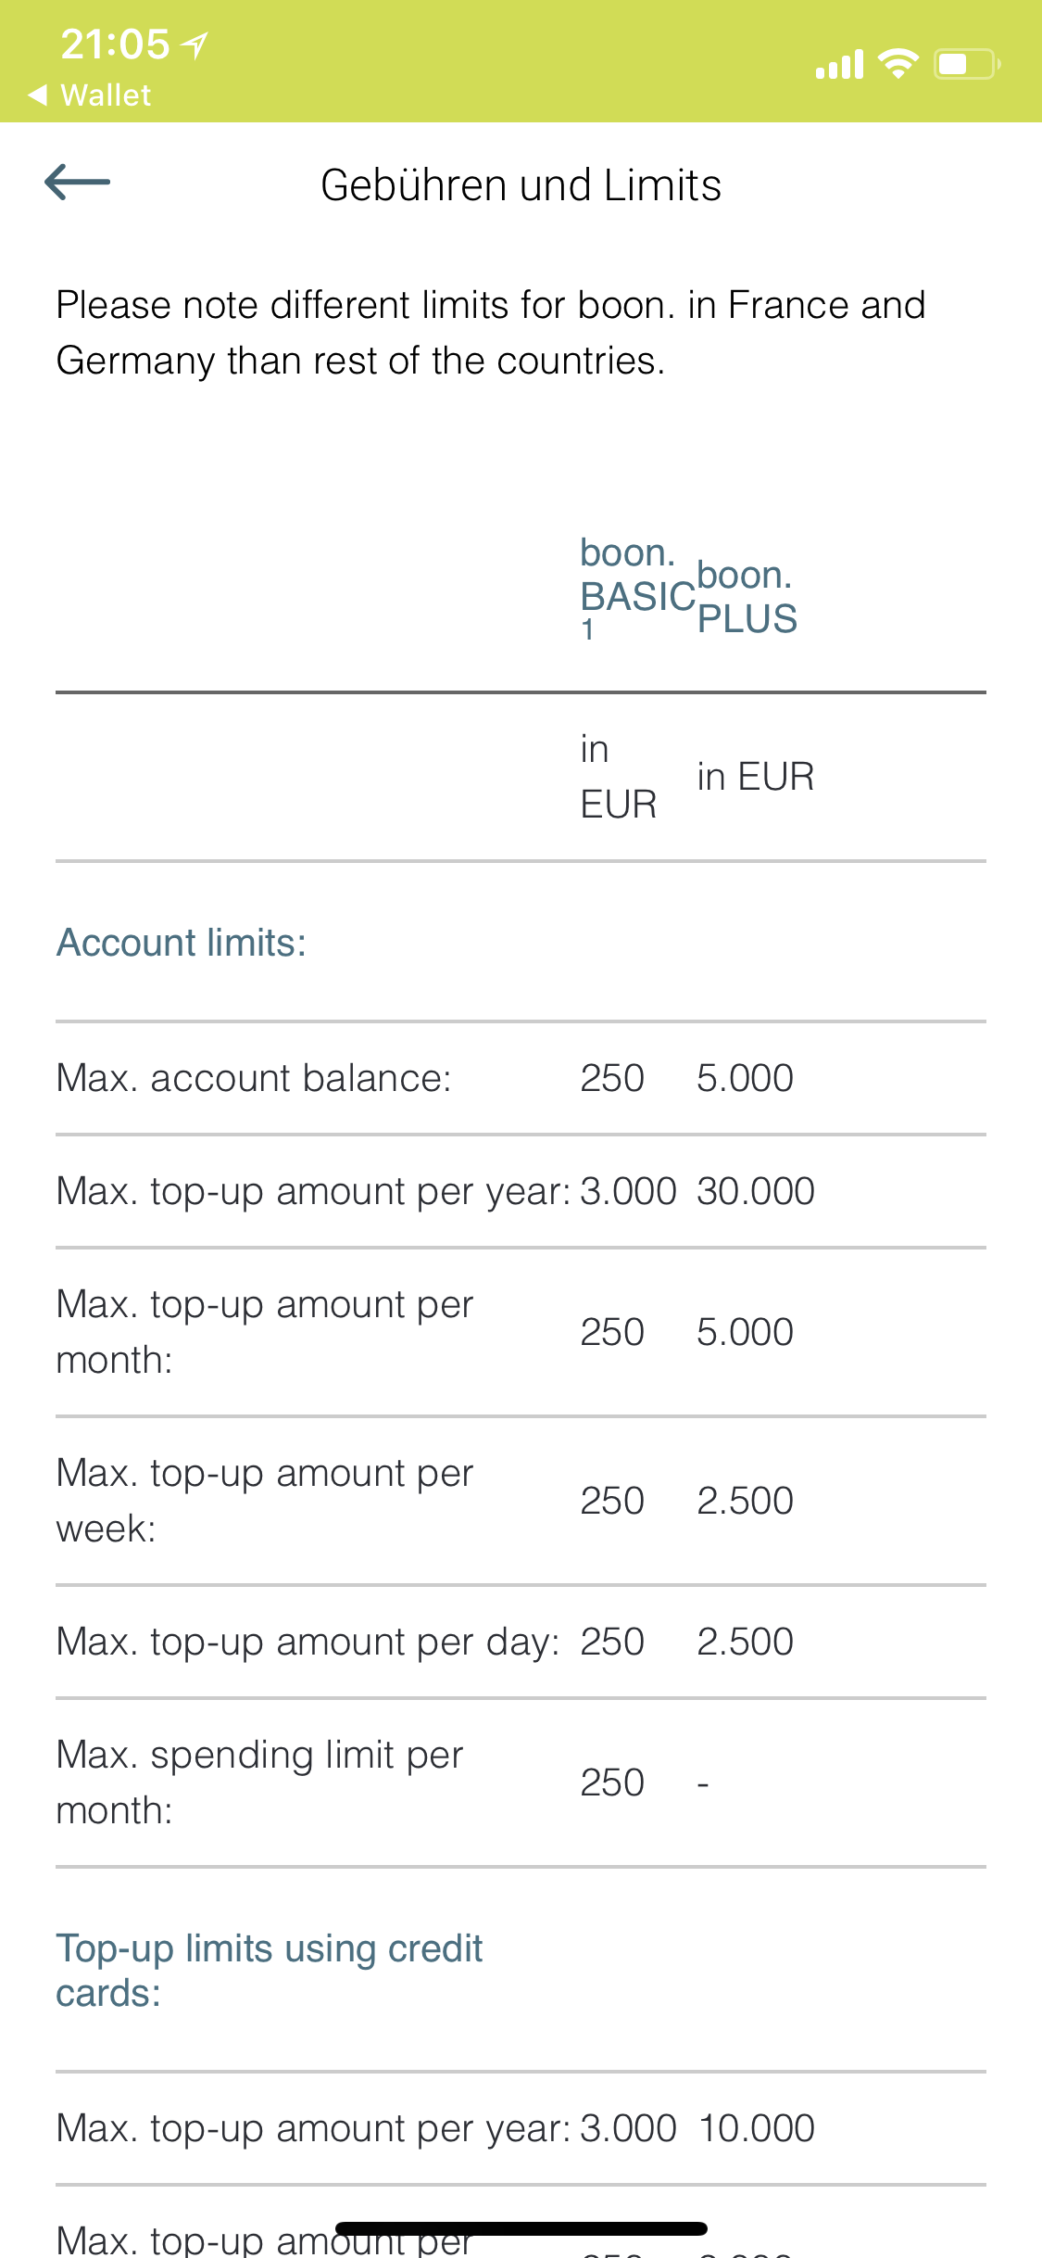The height and width of the screenshot is (2258, 1042).
Task: Tap the Top-up limits using credit cards heading
Action: (x=270, y=1971)
